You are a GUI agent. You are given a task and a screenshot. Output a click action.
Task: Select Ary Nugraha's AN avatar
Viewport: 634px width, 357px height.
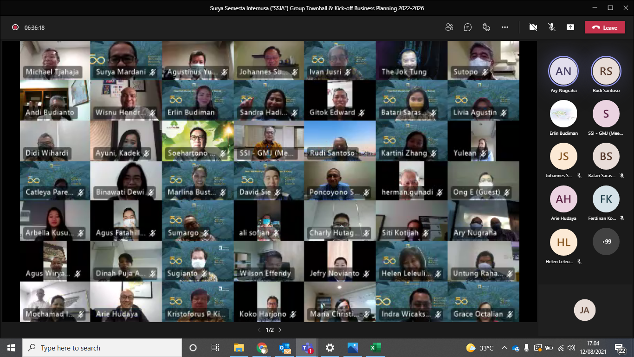[x=563, y=71]
